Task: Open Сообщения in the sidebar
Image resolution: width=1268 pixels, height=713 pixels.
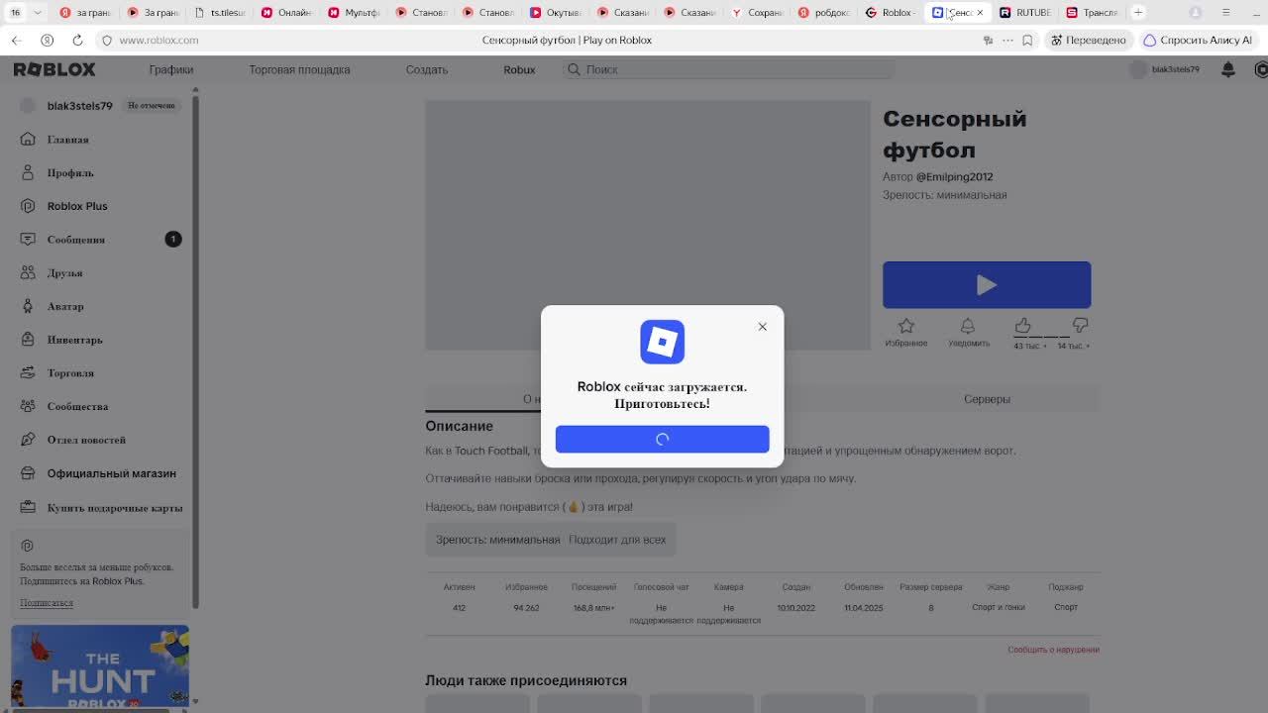Action: pyautogui.click(x=75, y=240)
